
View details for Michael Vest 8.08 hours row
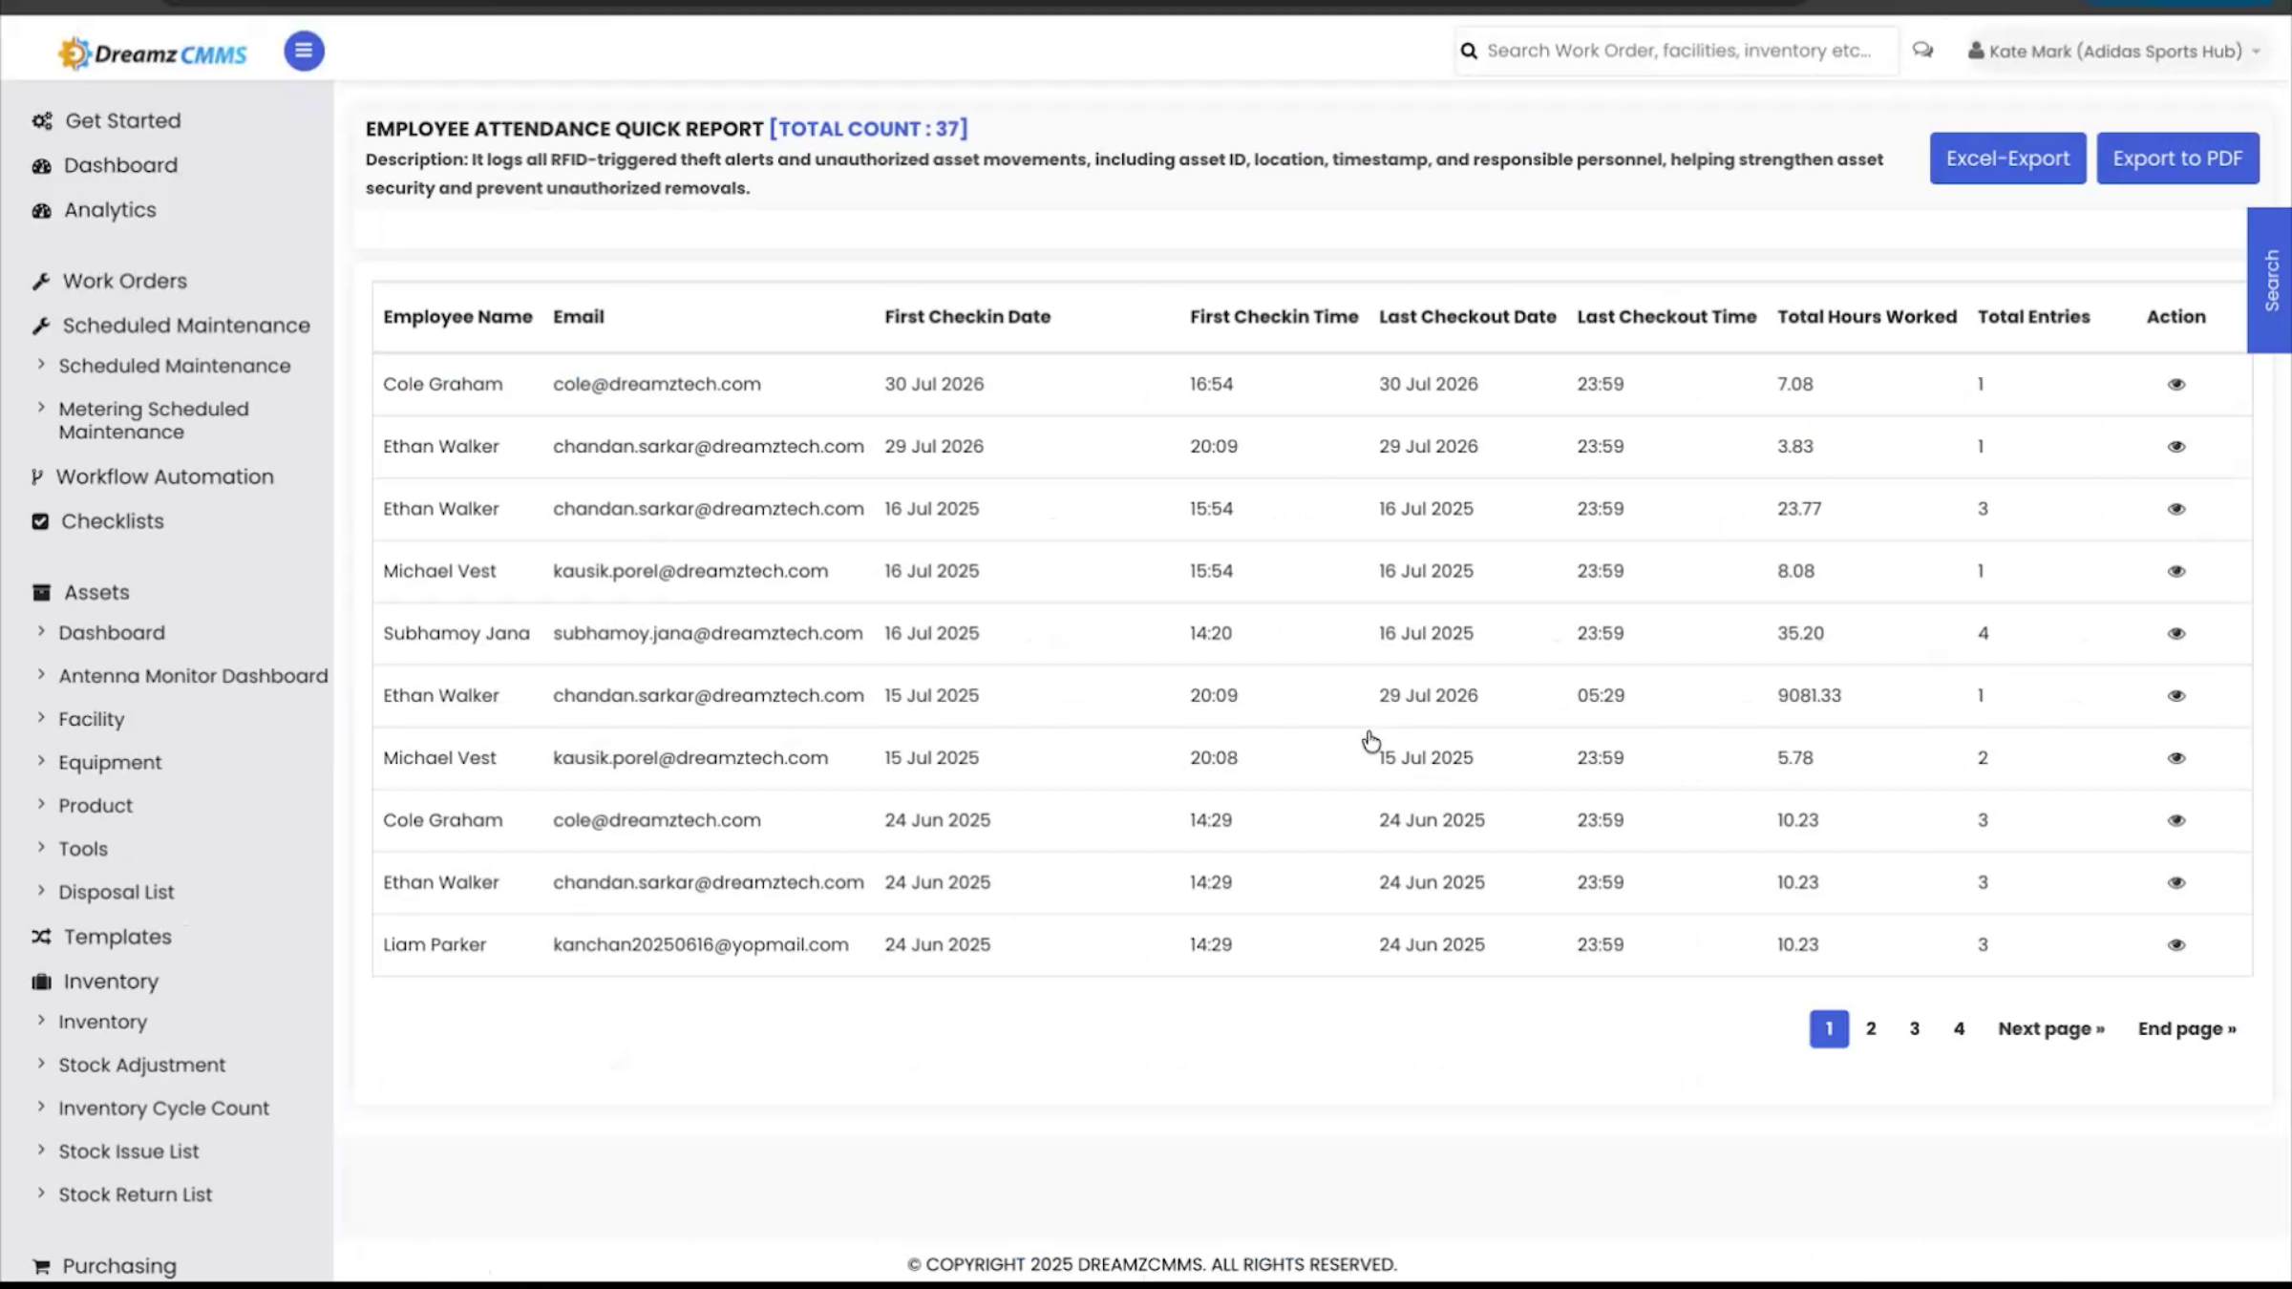(x=2175, y=571)
